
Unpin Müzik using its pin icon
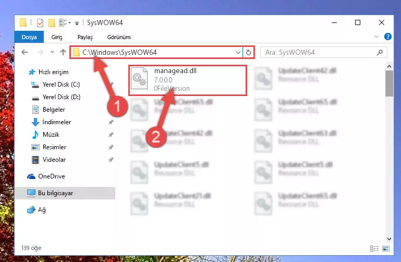pos(111,135)
